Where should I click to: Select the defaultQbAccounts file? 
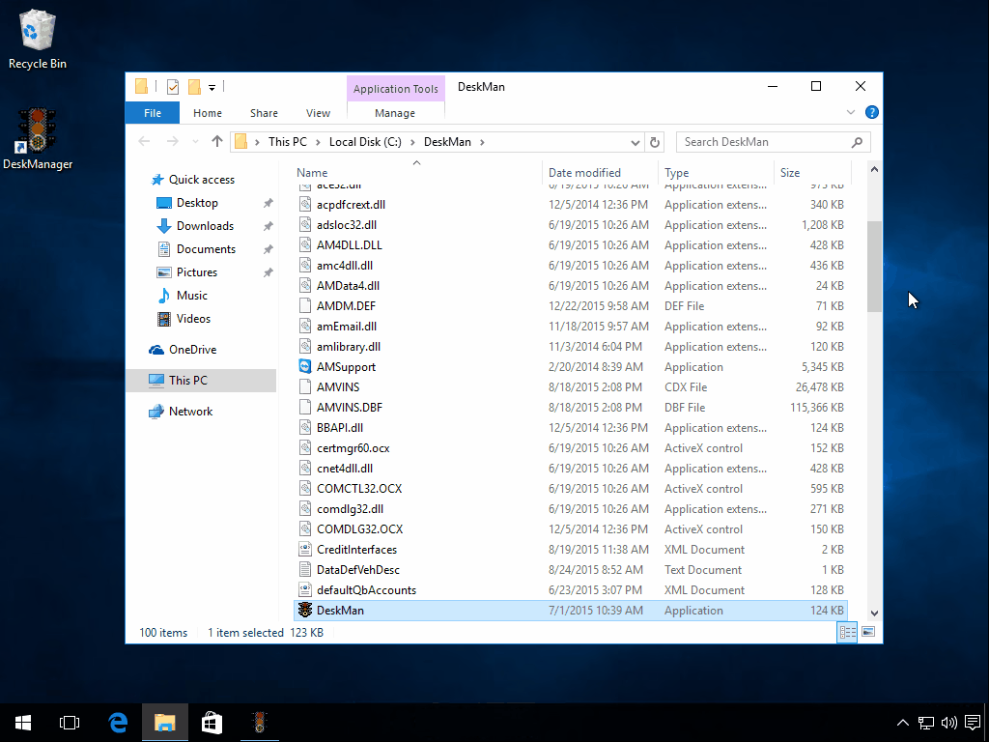[x=366, y=590]
